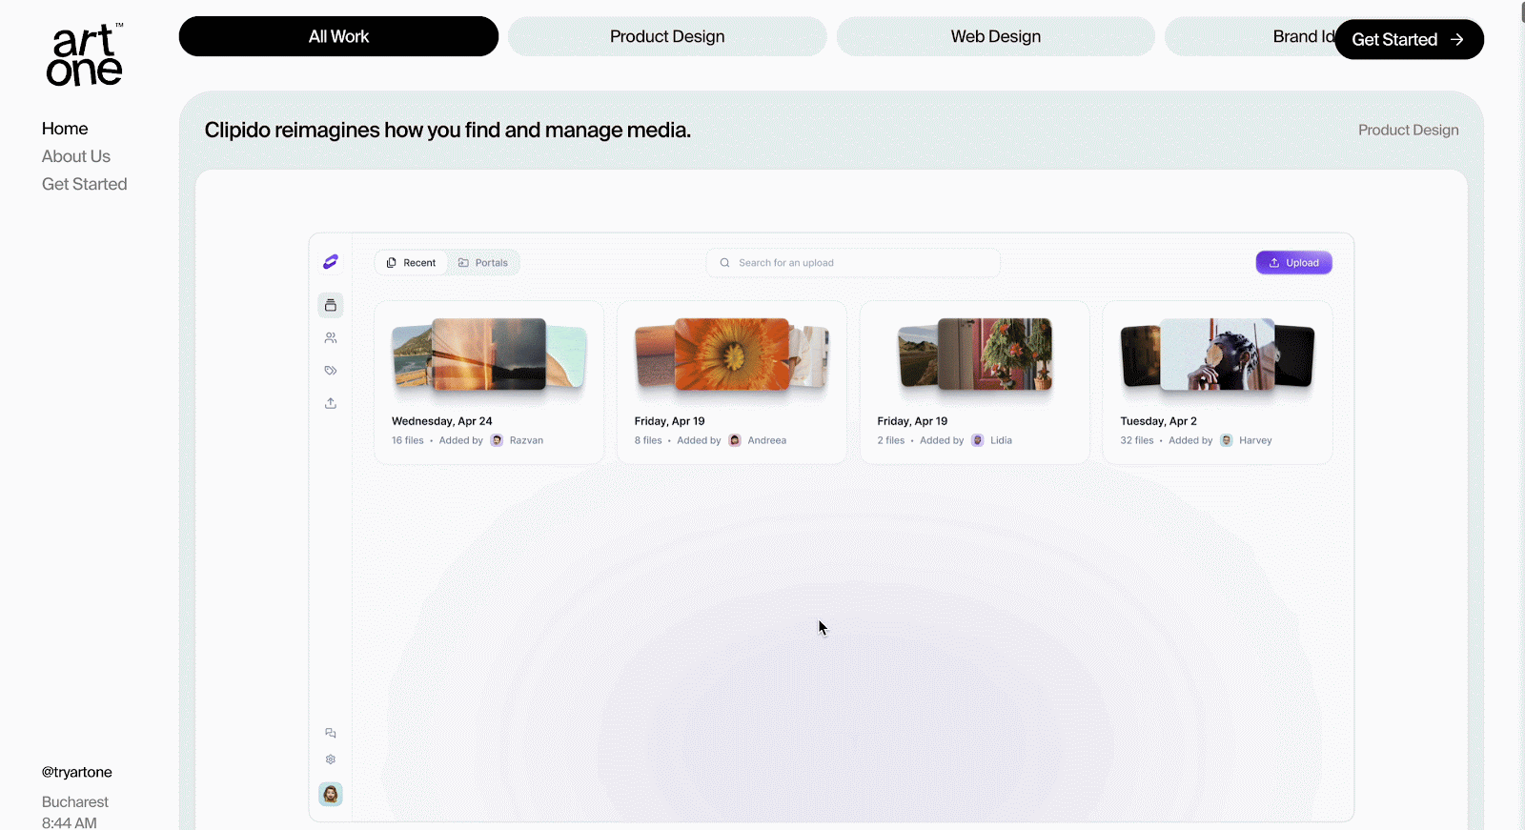The width and height of the screenshot is (1525, 830).
Task: Click the search magnifier icon
Action: (725, 263)
